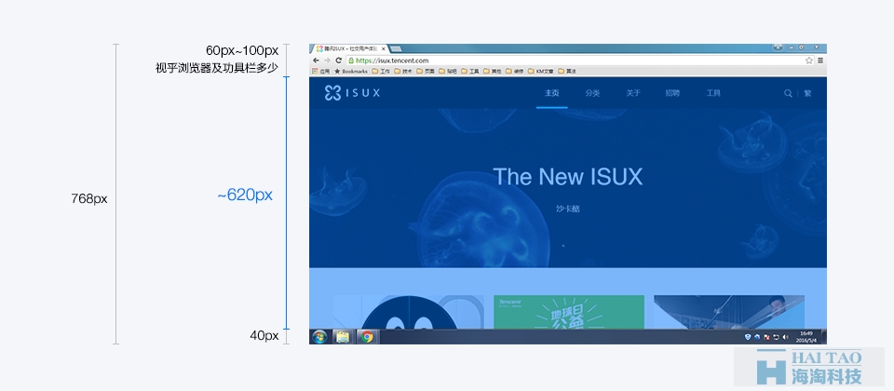Screen dimensions: 894x391
Task: Click the ISUX browser tab title
Action: 349,49
